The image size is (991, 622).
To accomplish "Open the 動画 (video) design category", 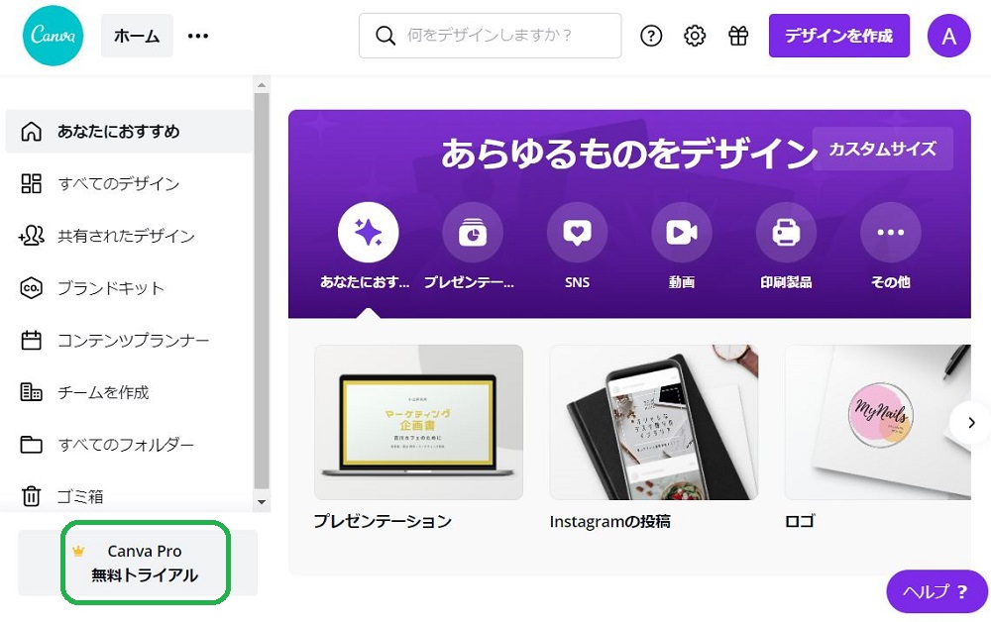I will coord(682,232).
